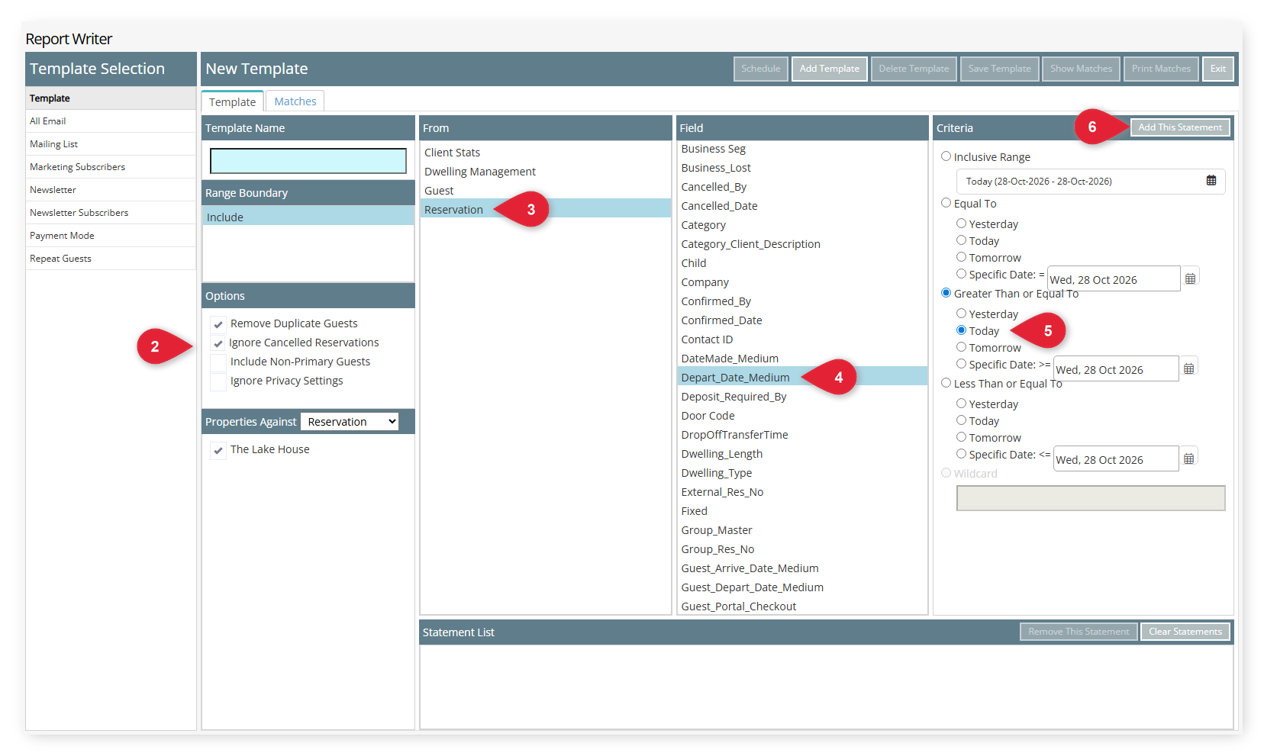Screen dimensions: 1264x756
Task: Select Include under Range Boundary
Action: [308, 217]
